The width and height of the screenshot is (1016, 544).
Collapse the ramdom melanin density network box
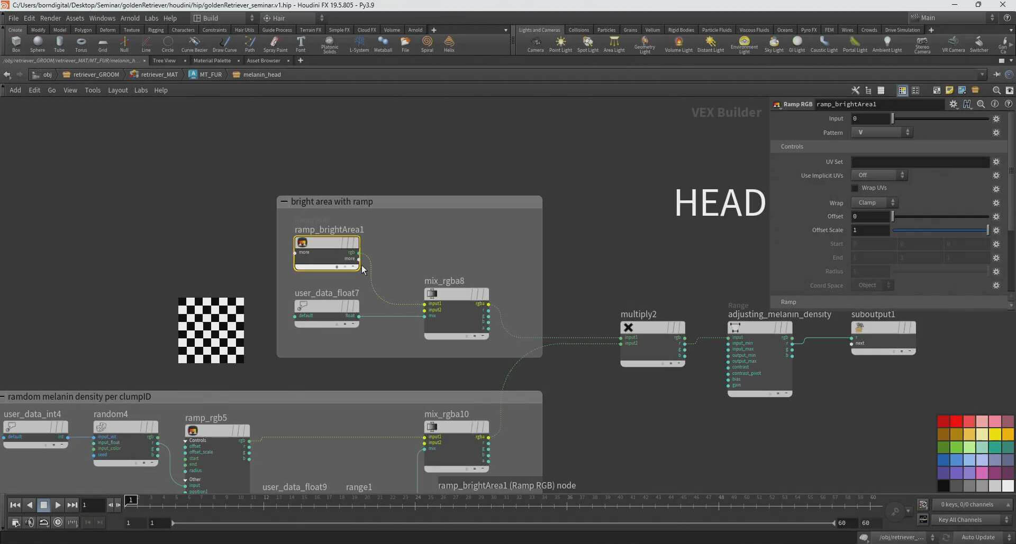3,397
